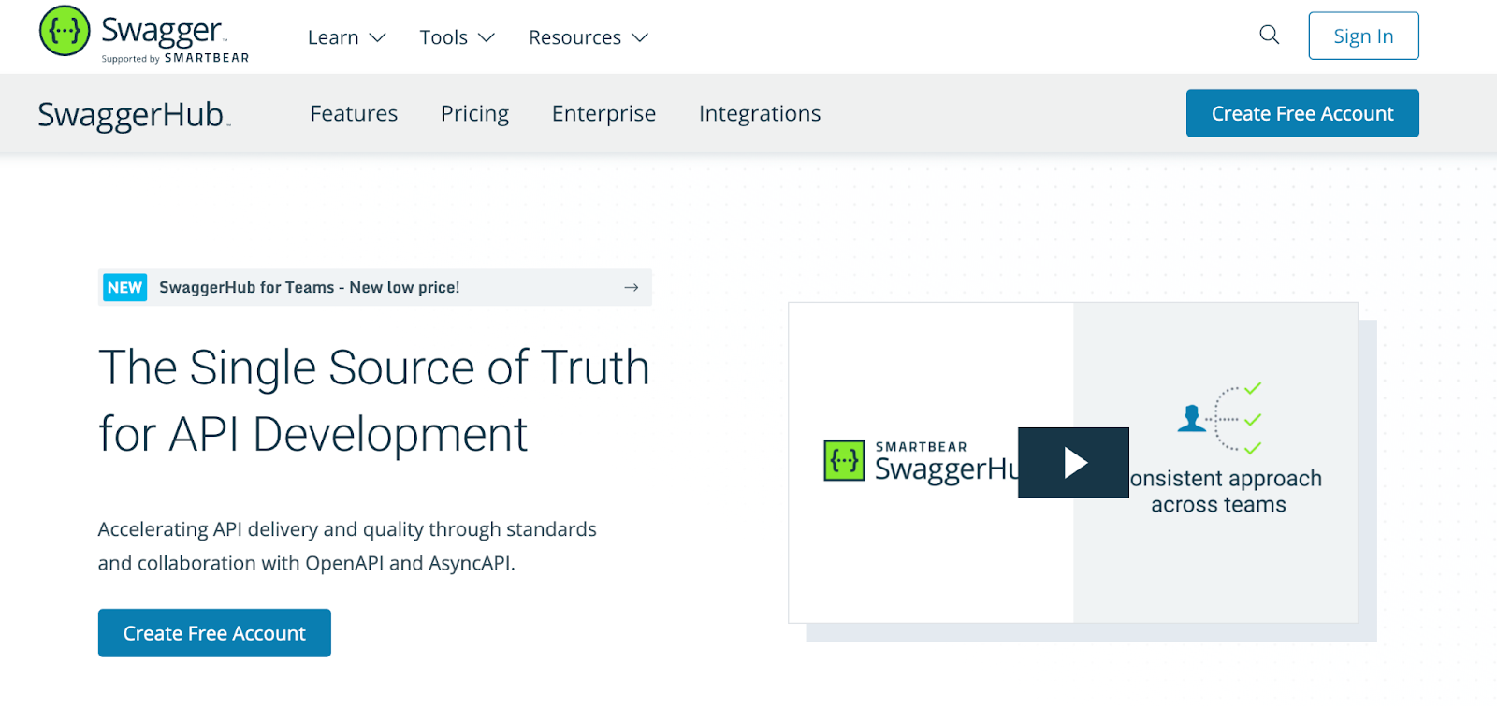
Task: Click the Swagger wordmark text
Action: (x=163, y=31)
